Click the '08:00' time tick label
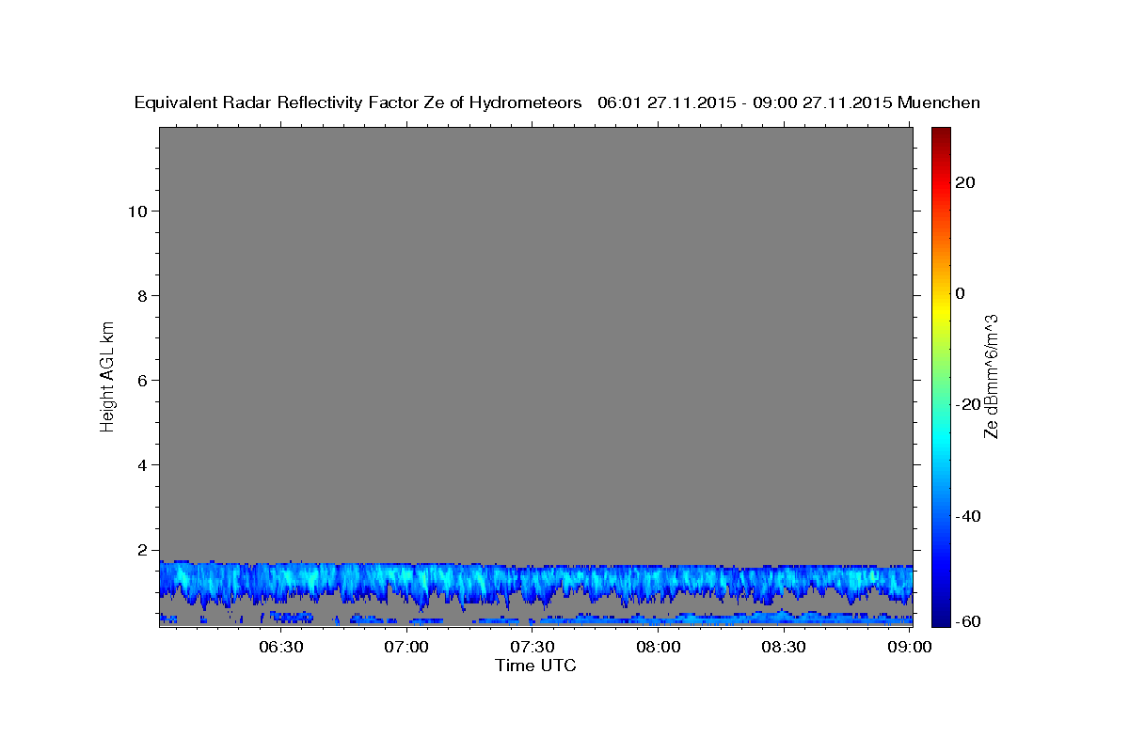This screenshot has width=1129, height=752. [659, 648]
